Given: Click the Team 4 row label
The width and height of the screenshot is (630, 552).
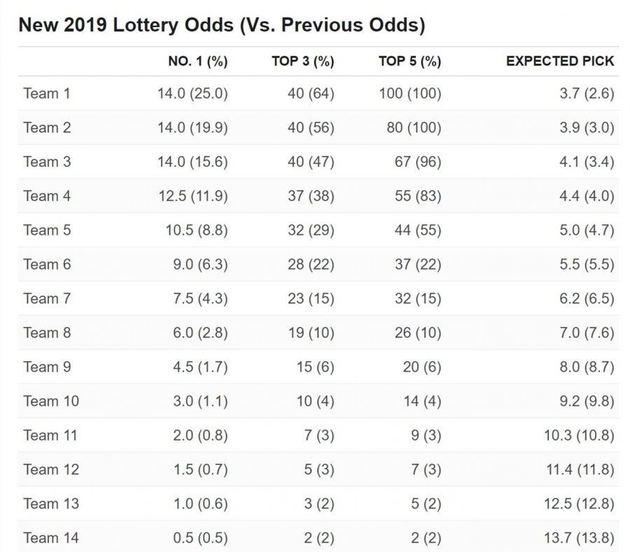Looking at the screenshot, I should pyautogui.click(x=47, y=196).
